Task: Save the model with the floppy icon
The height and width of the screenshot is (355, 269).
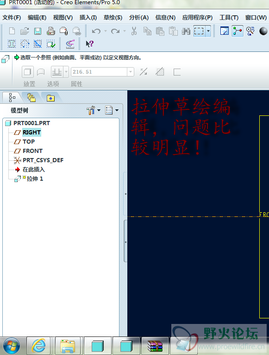Action: (x=38, y=31)
